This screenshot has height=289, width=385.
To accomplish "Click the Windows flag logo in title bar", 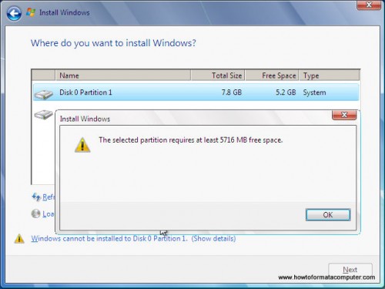I will [31, 12].
